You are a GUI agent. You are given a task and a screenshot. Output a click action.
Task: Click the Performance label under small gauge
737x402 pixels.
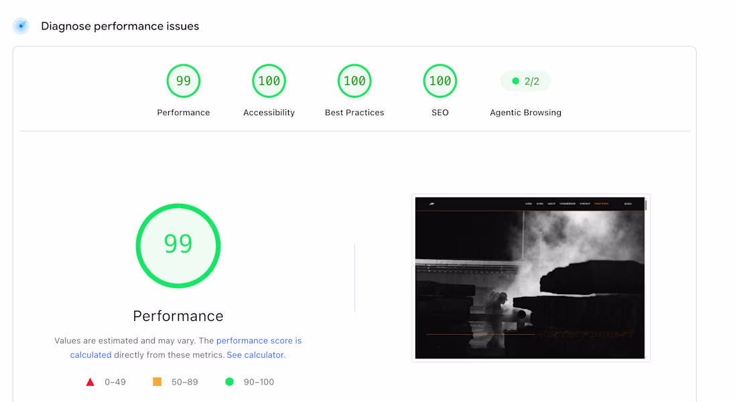(184, 113)
